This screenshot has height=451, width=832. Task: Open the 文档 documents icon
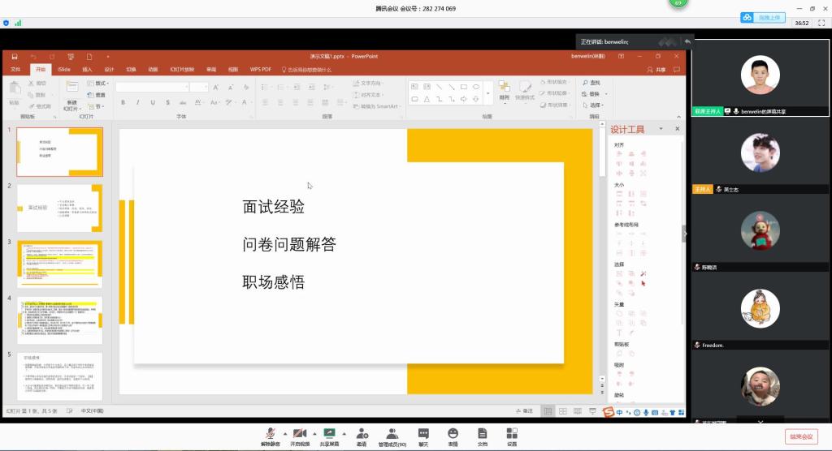tap(482, 434)
